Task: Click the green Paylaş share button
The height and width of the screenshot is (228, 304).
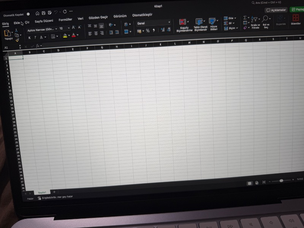Action: (297, 9)
